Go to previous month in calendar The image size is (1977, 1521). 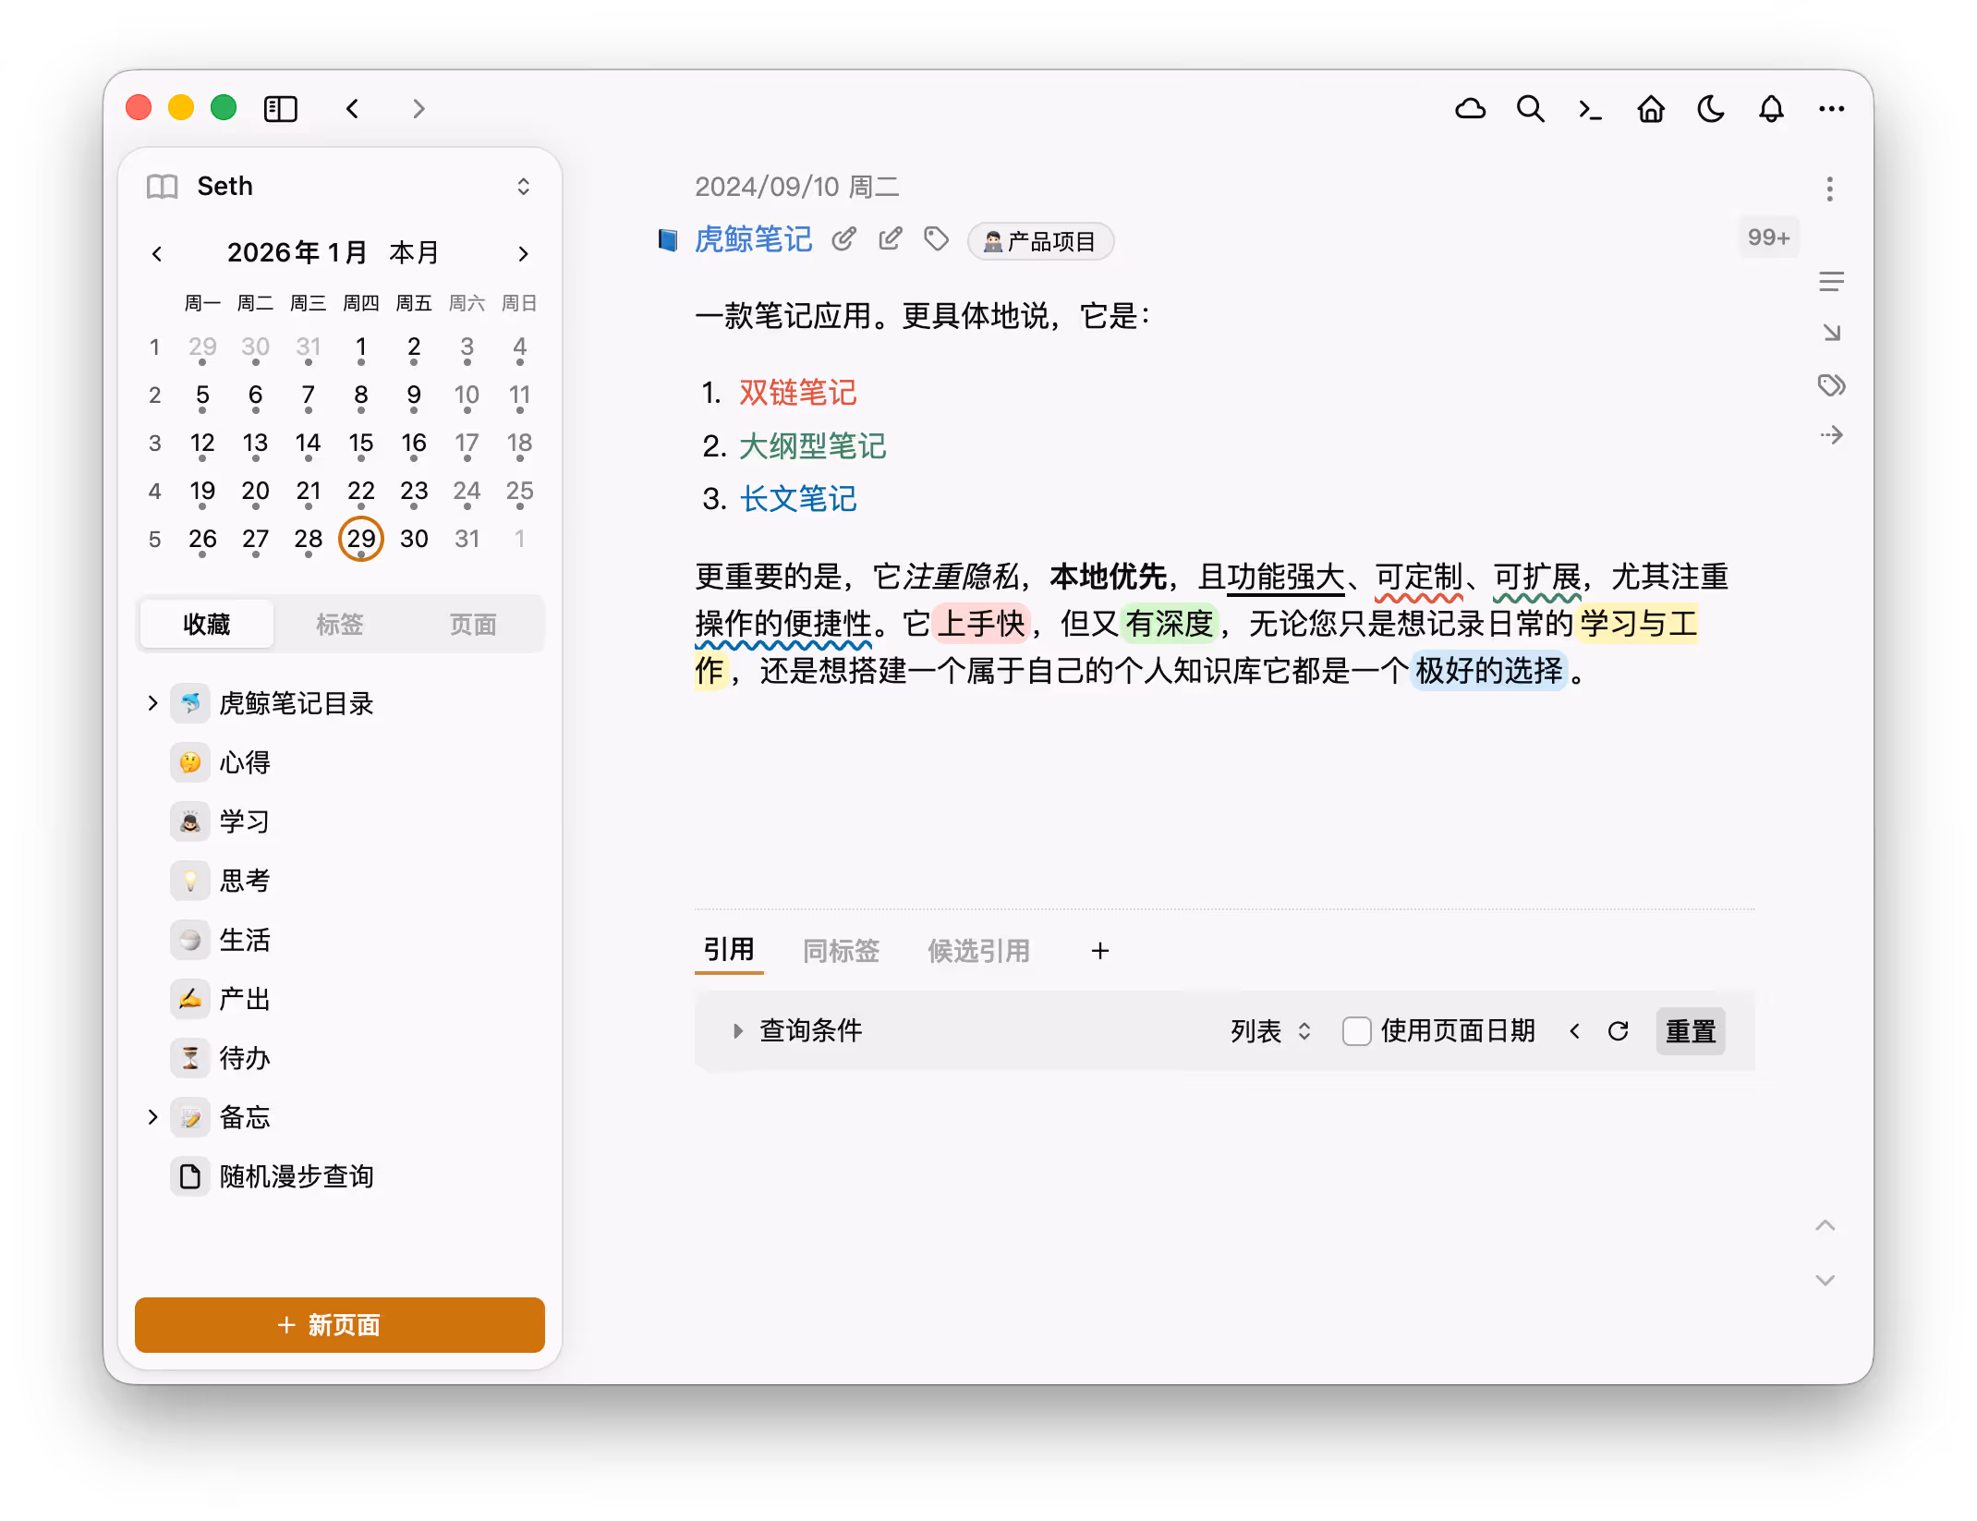(x=157, y=253)
